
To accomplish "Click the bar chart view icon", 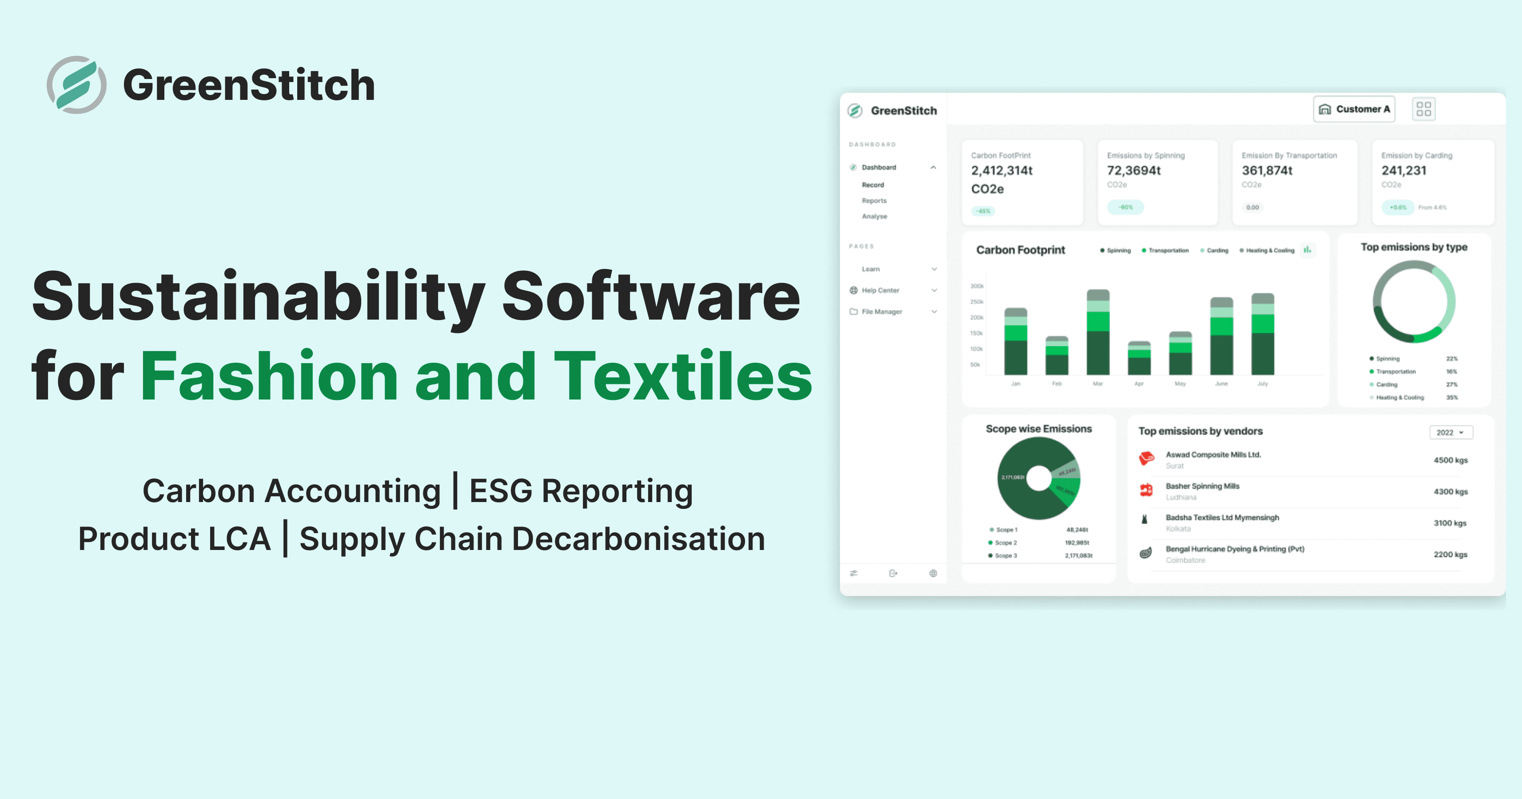I will coord(1307,250).
